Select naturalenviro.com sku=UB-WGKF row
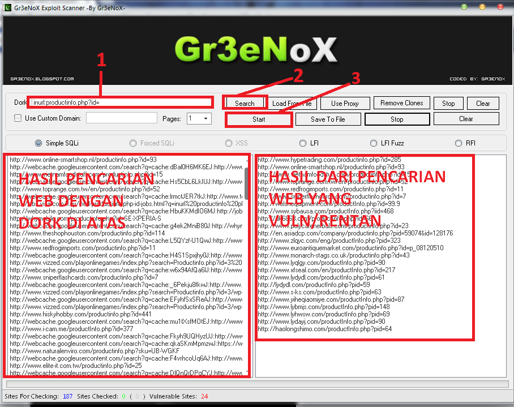This screenshot has width=514, height=407. coord(95,351)
